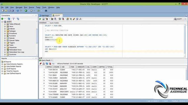Click the Commit icon in worksheet toolbar
Viewport: 188px width, 105px height.
point(60,19)
